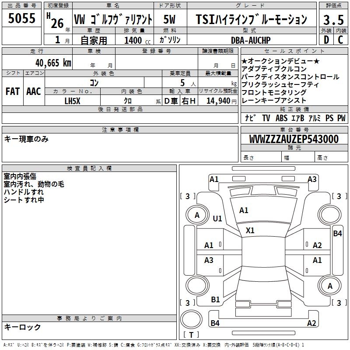
Task: Click inspector note 室内汚れ、動物の毛
Action: tap(34, 184)
